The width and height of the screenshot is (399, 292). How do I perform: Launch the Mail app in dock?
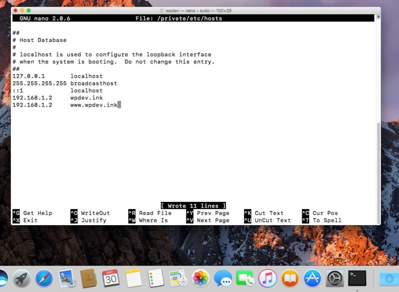pyautogui.click(x=67, y=278)
